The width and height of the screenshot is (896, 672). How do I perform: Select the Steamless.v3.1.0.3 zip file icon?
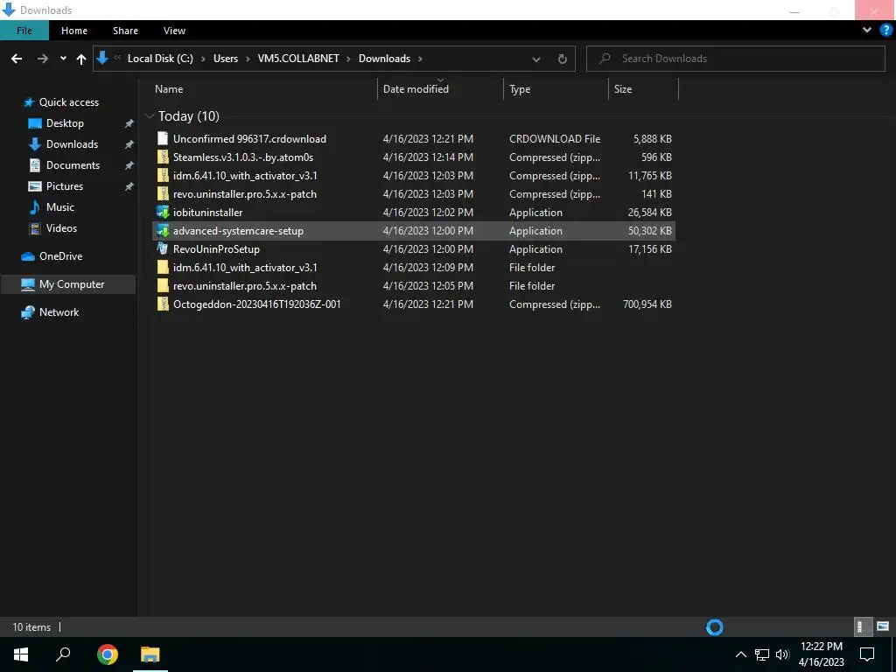tap(163, 157)
